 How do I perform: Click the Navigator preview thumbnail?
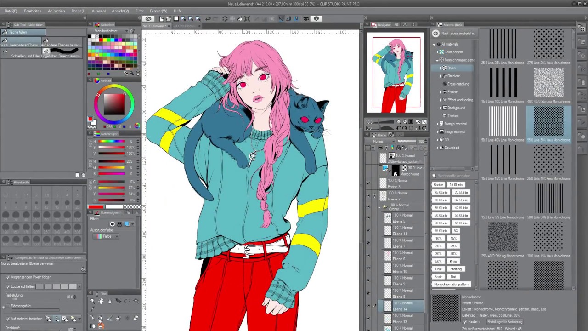pos(396,73)
